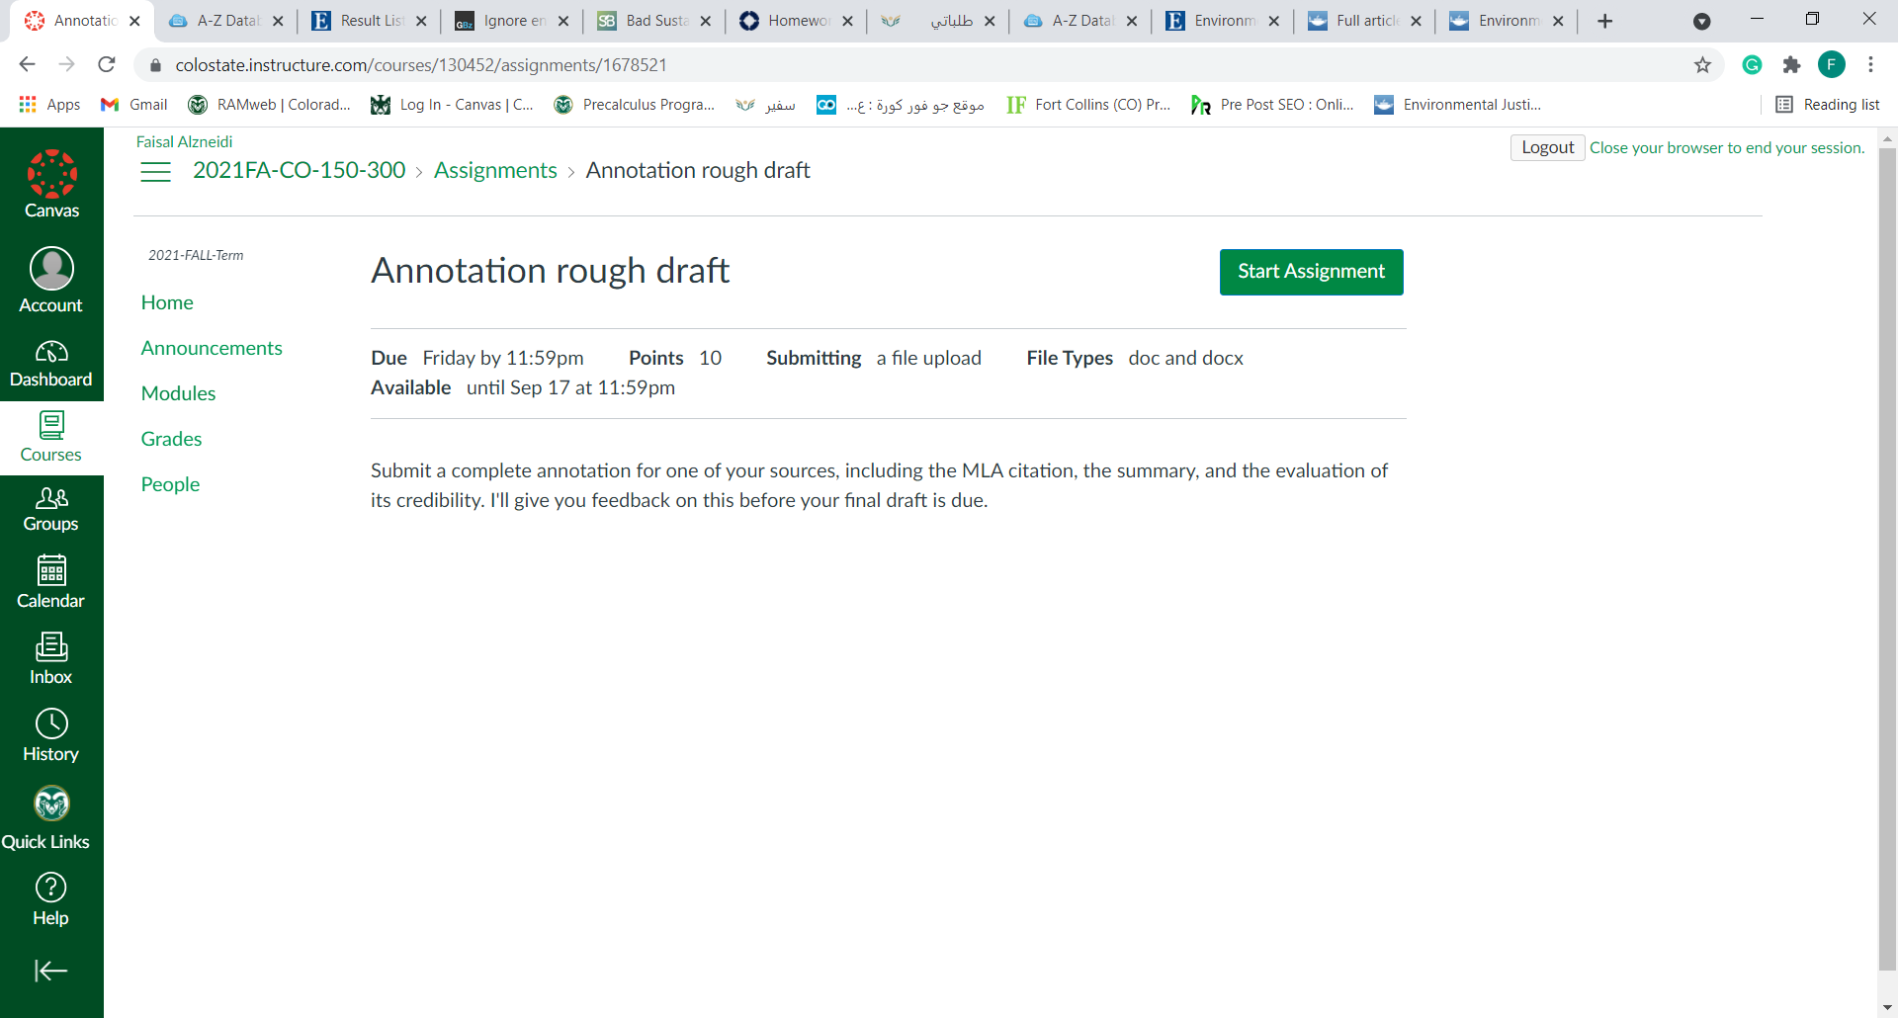Open the Chrome profile F avatar
Viewport: 1898px width, 1018px height.
coord(1832,65)
